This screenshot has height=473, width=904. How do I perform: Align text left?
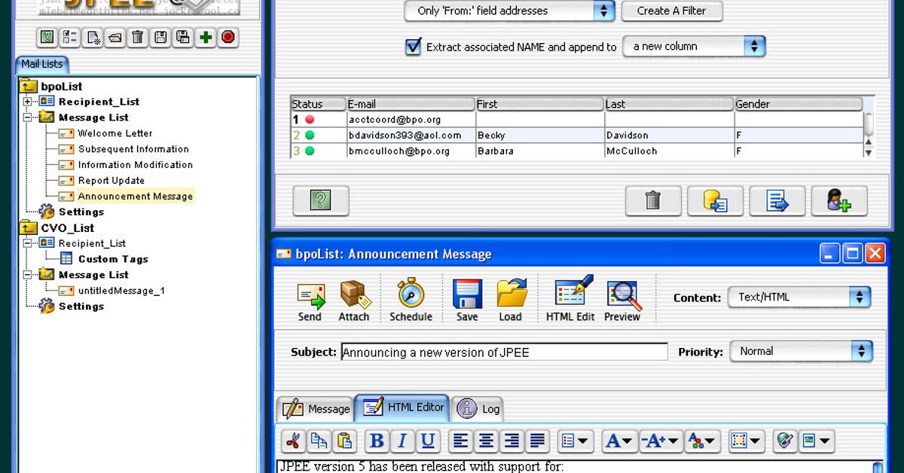[460, 441]
